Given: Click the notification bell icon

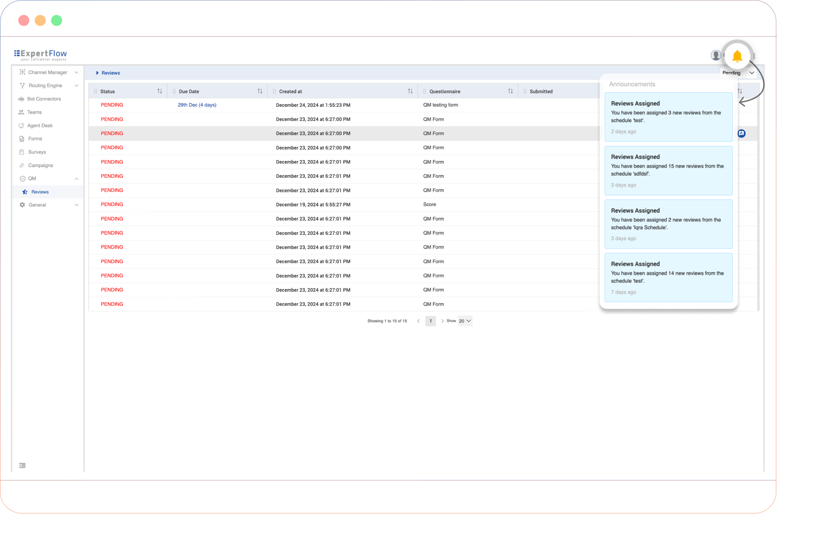Looking at the screenshot, I should [736, 56].
